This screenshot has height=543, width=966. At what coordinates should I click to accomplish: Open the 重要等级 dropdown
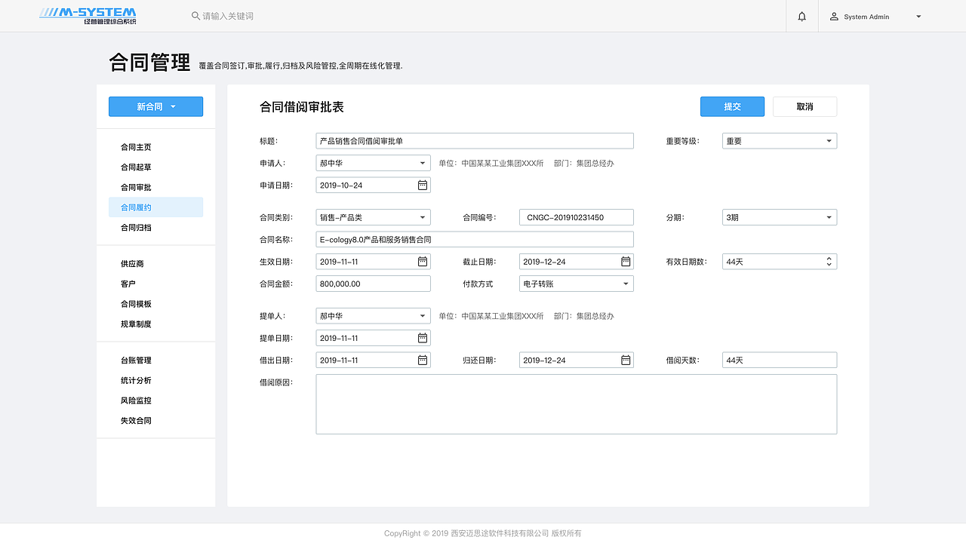[x=829, y=140]
